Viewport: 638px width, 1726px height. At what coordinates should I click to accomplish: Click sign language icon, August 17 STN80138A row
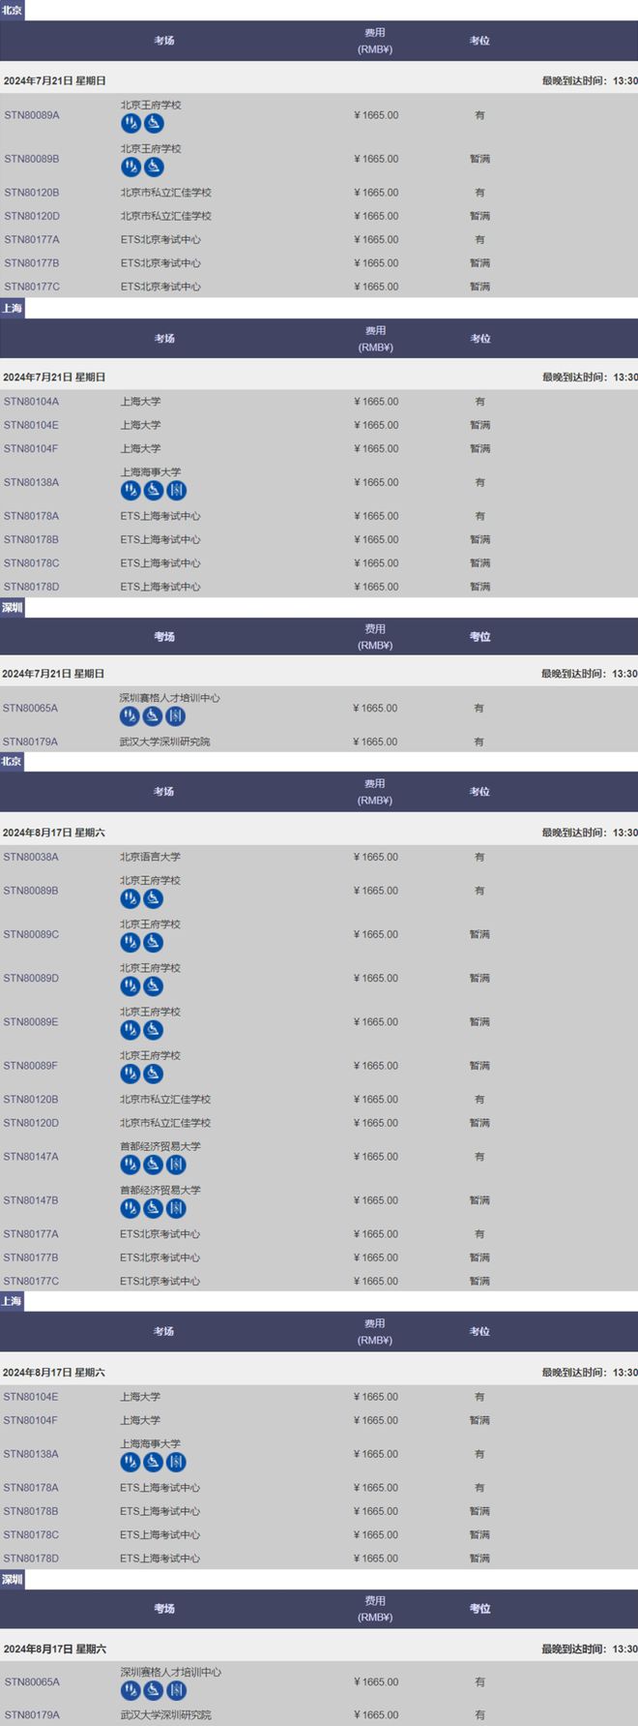click(x=130, y=1462)
